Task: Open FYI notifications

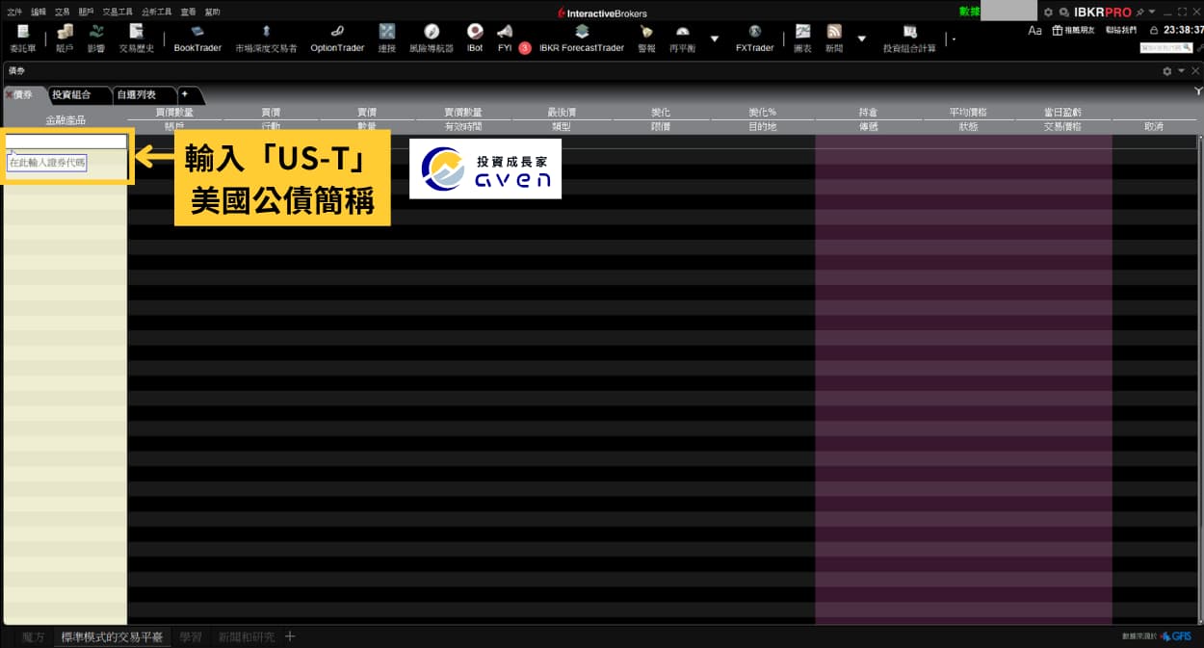Action: pos(505,39)
